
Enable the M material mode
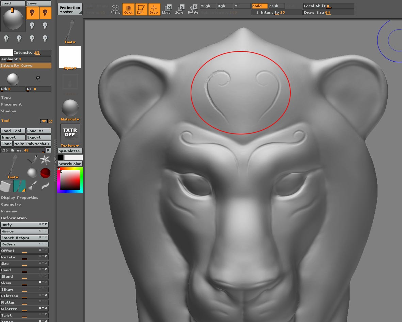[x=242, y=6]
